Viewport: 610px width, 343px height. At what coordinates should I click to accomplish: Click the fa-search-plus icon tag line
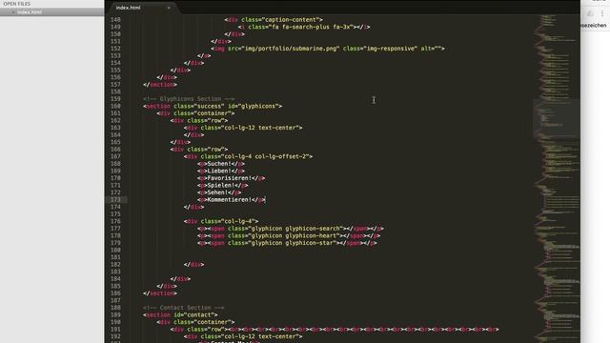pyautogui.click(x=304, y=27)
